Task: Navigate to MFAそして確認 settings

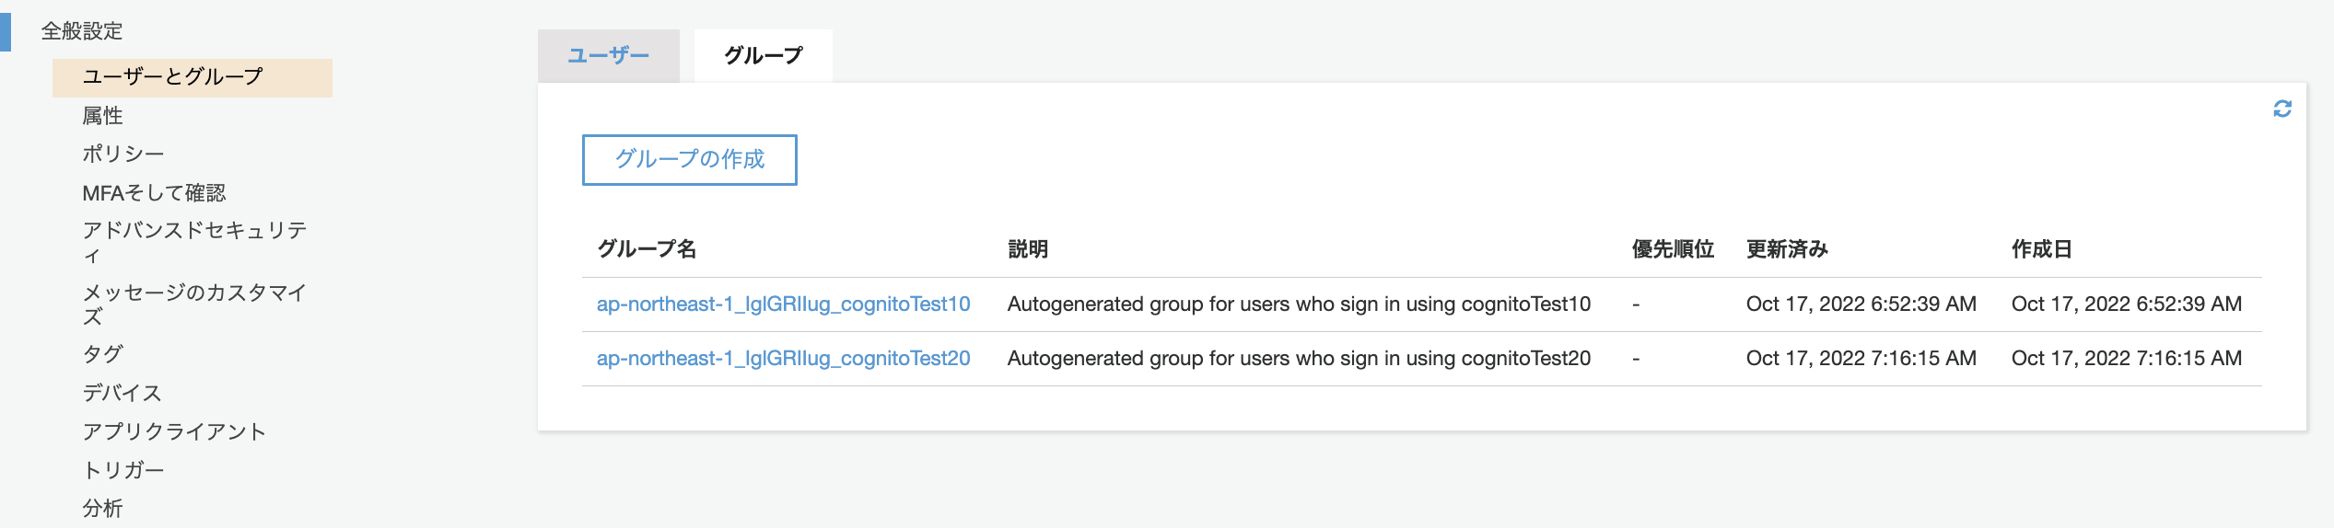Action: click(154, 193)
